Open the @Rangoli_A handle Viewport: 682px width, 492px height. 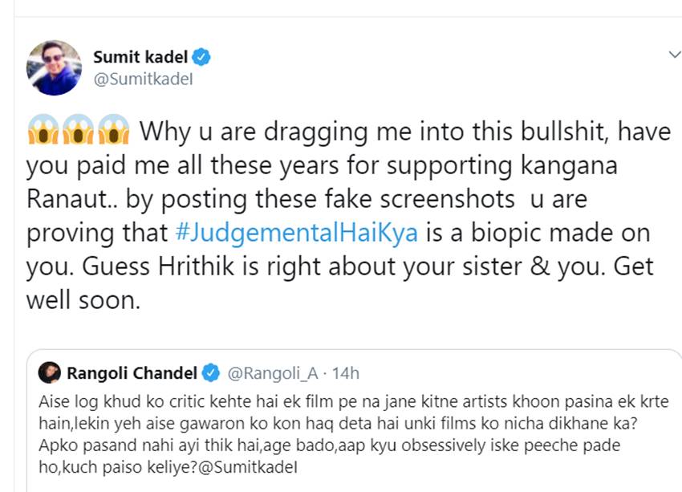[273, 372]
